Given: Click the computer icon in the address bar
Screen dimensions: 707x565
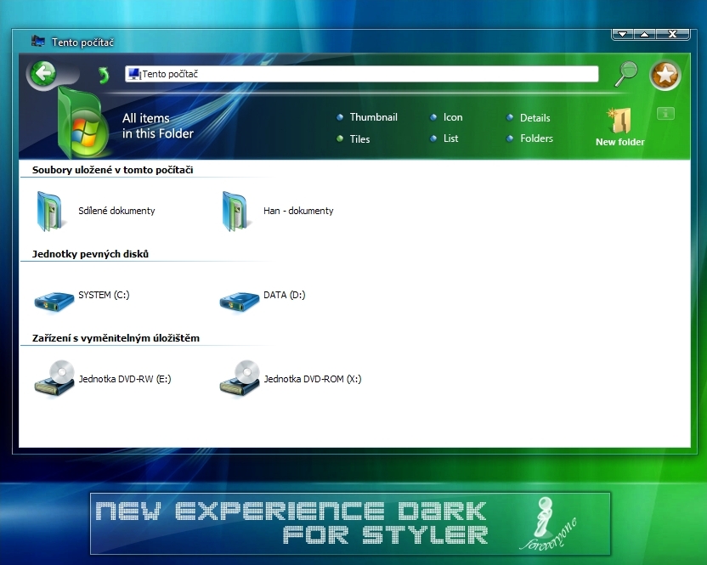Looking at the screenshot, I should (x=134, y=74).
